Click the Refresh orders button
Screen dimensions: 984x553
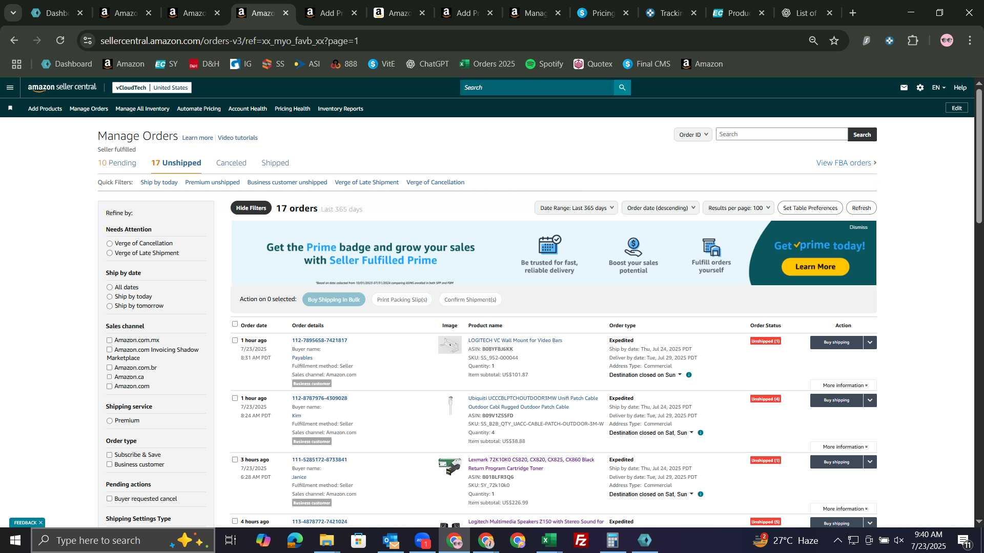pos(861,208)
